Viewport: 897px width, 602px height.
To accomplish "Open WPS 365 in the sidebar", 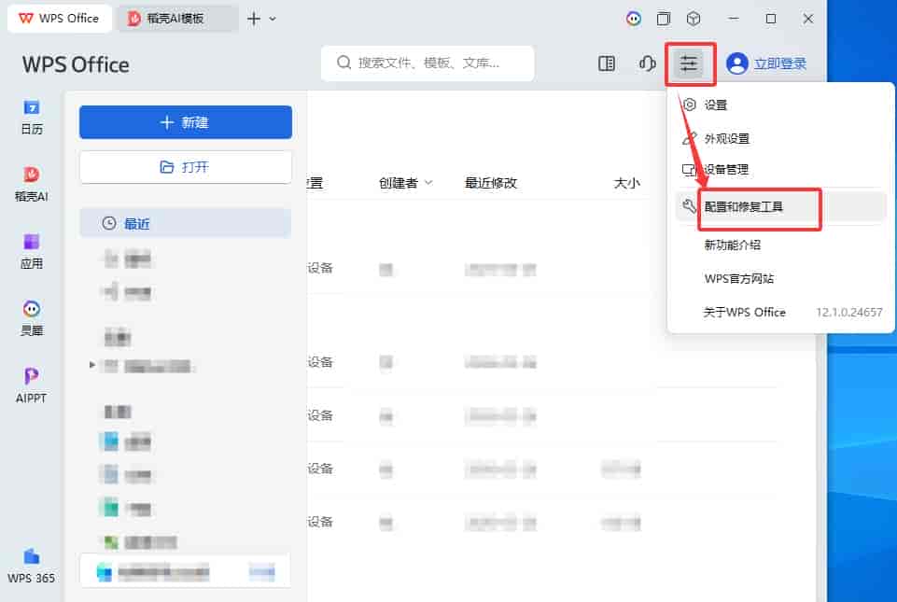I will 32,566.
